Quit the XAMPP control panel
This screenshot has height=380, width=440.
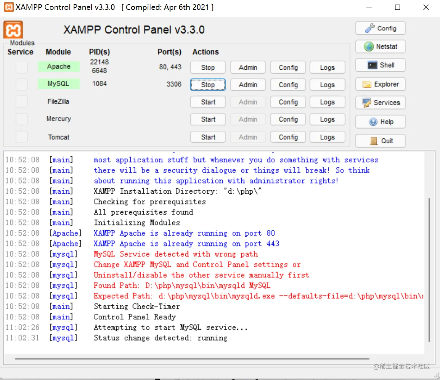coord(380,141)
